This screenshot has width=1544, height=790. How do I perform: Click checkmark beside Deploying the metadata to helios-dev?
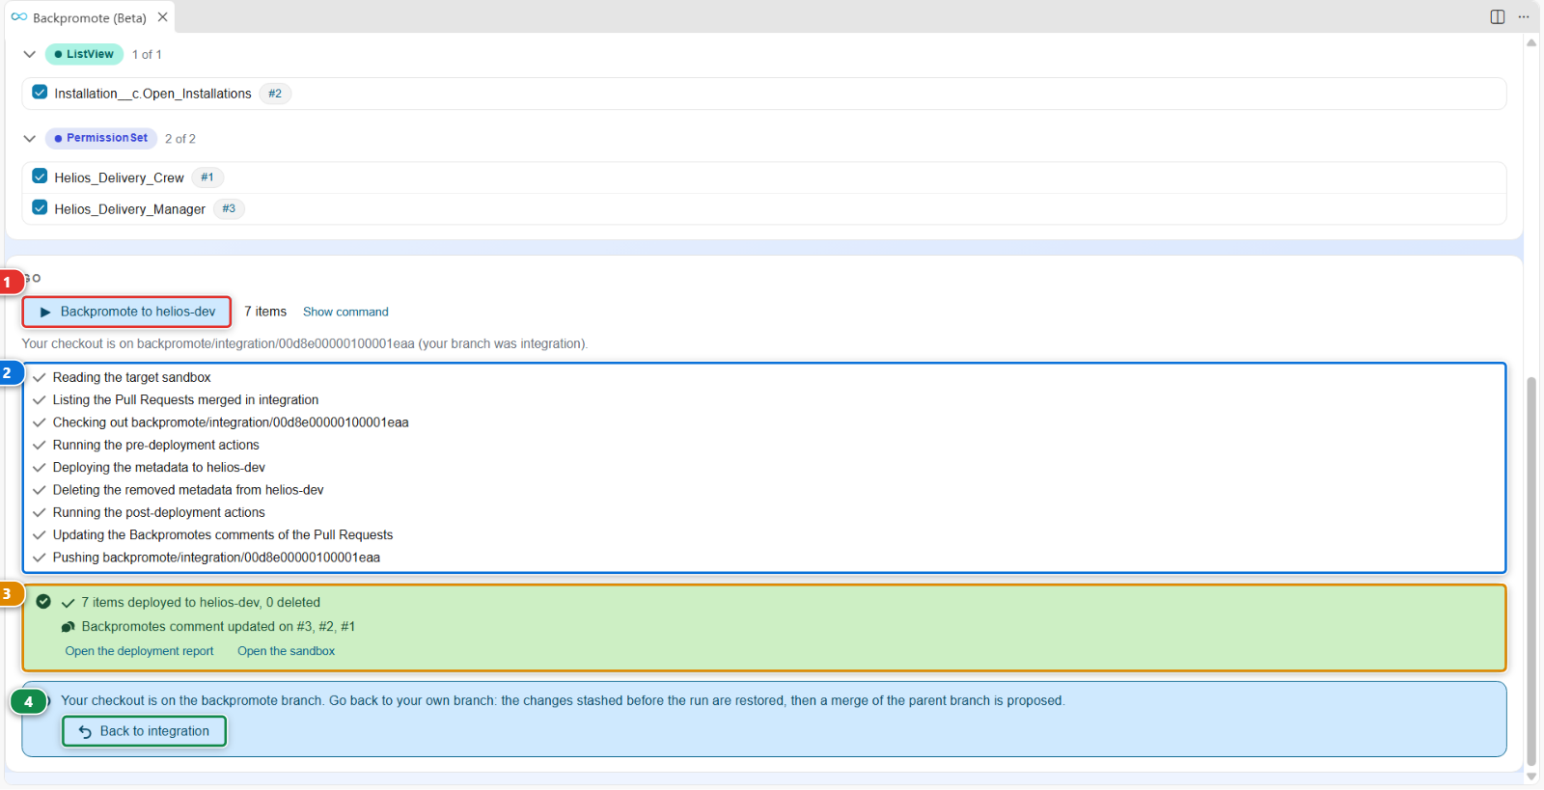(40, 468)
